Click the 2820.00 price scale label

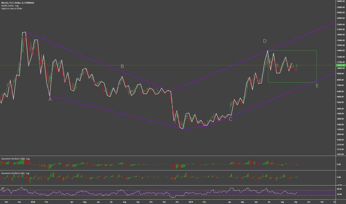[x=341, y=134]
